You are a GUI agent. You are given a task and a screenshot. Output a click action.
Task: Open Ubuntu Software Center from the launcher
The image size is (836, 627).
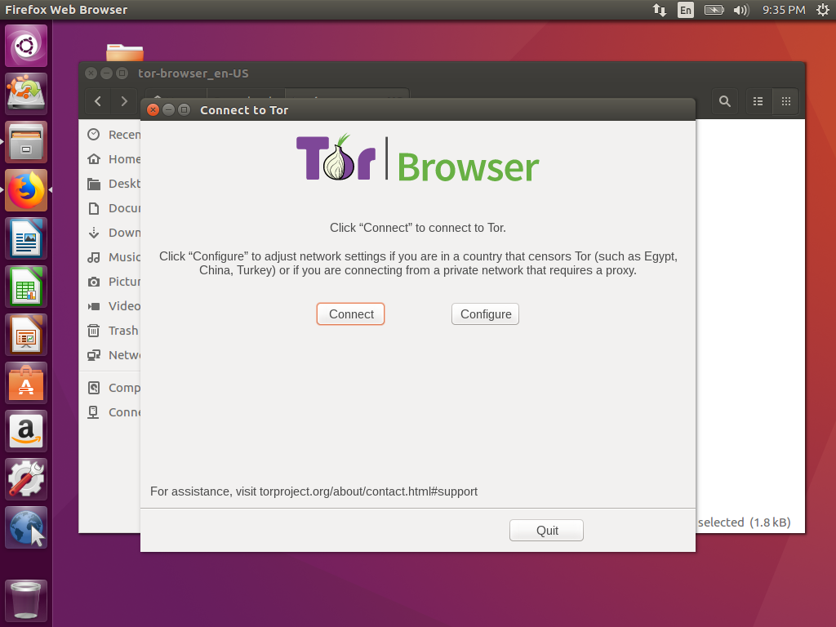tap(25, 382)
